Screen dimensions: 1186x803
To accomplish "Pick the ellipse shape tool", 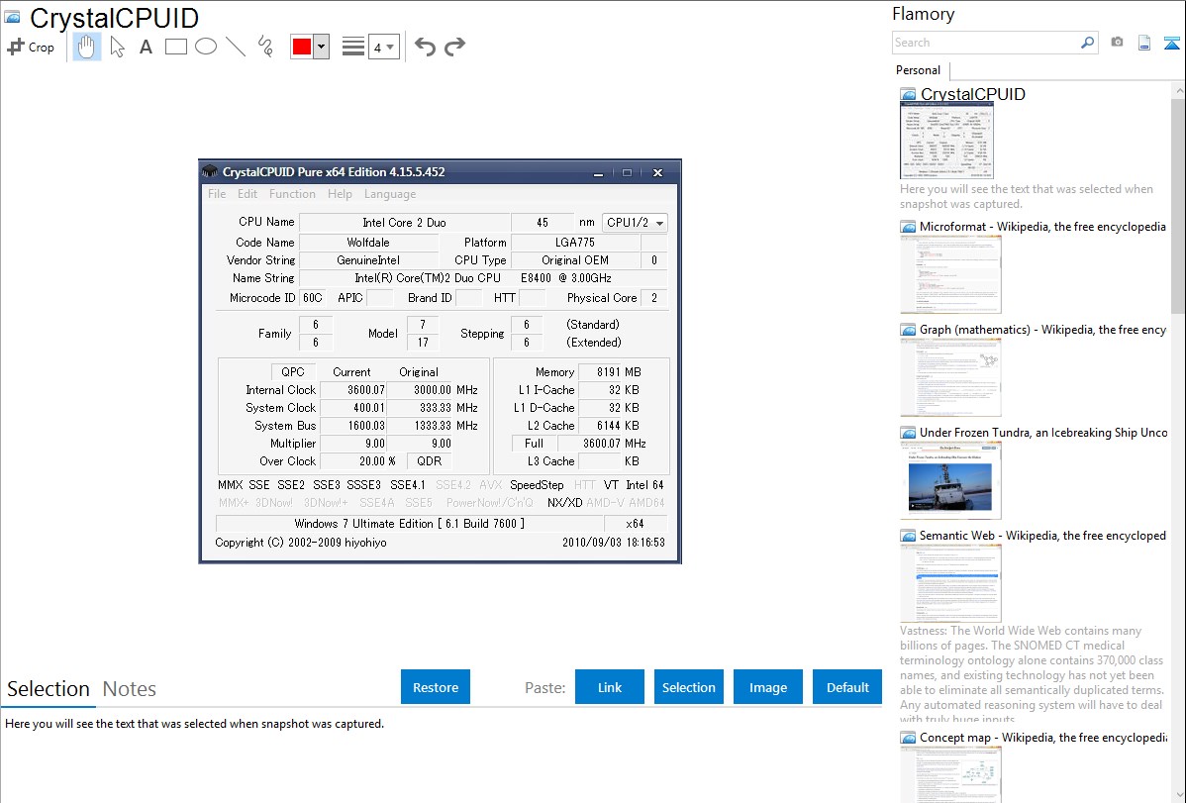I will [206, 47].
